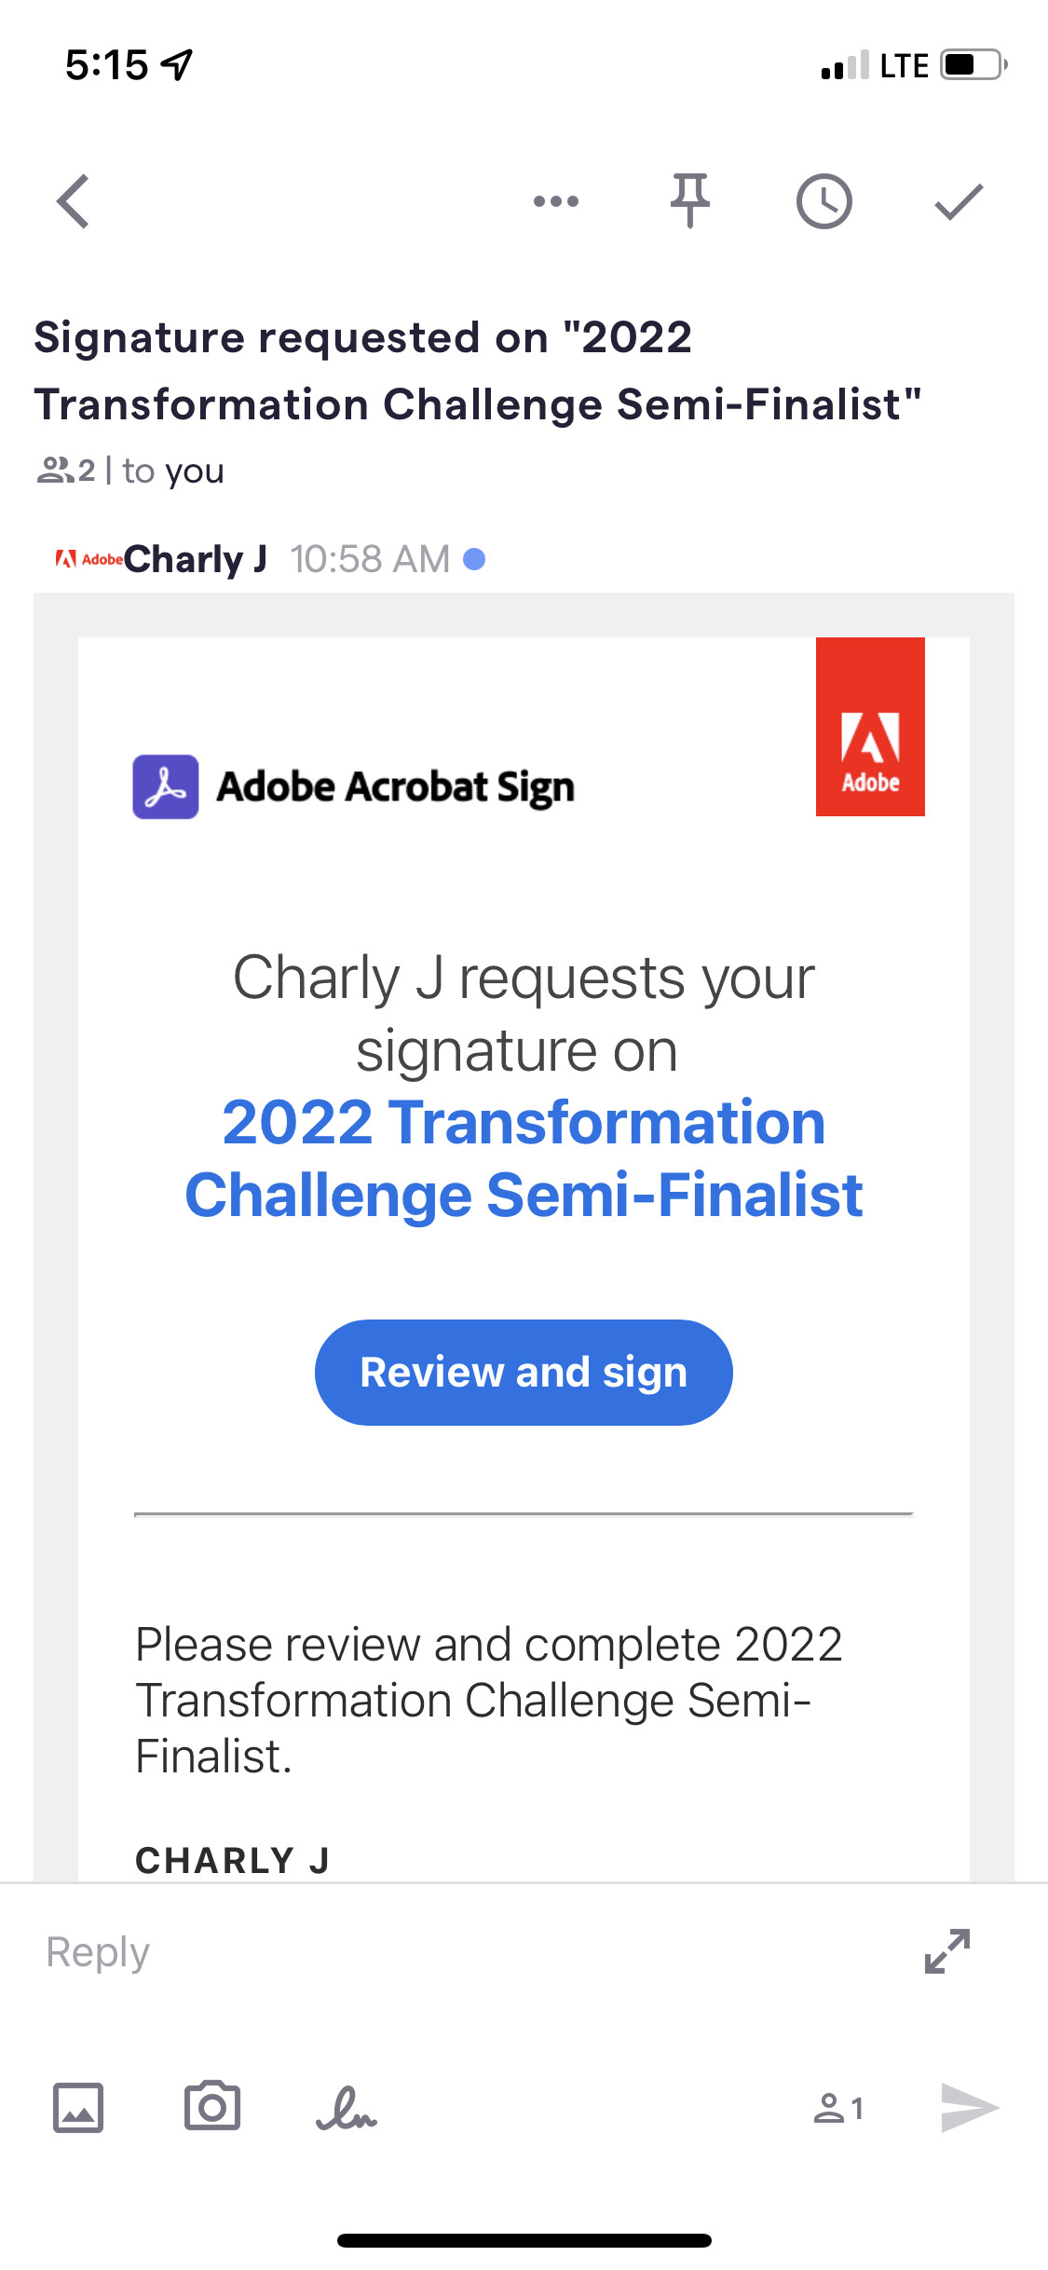
Task: Snooze email with the clock icon
Action: tap(824, 201)
